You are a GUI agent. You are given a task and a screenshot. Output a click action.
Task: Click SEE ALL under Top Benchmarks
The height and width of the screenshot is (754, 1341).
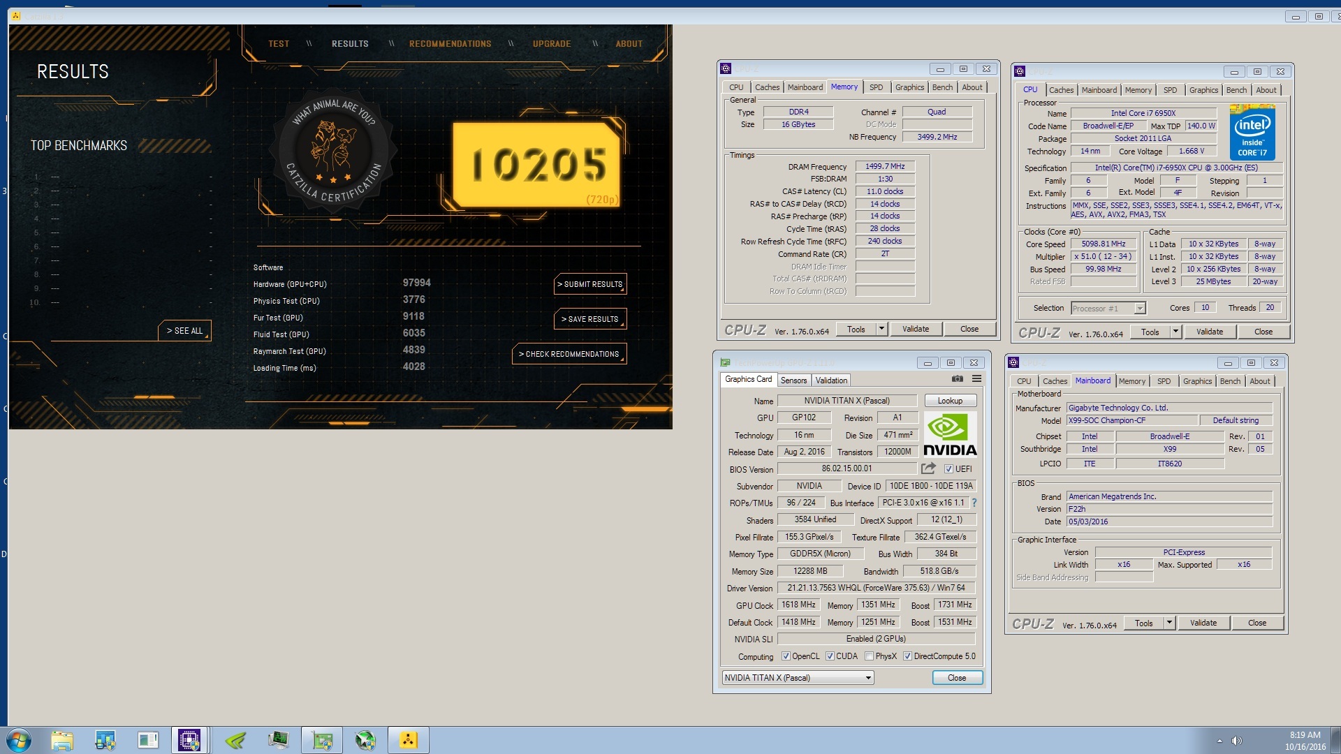[184, 331]
